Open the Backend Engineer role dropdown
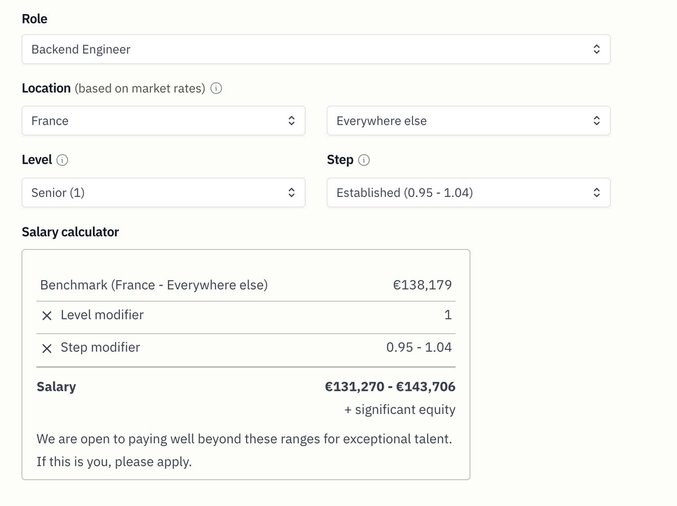This screenshot has width=677, height=506. [x=316, y=49]
